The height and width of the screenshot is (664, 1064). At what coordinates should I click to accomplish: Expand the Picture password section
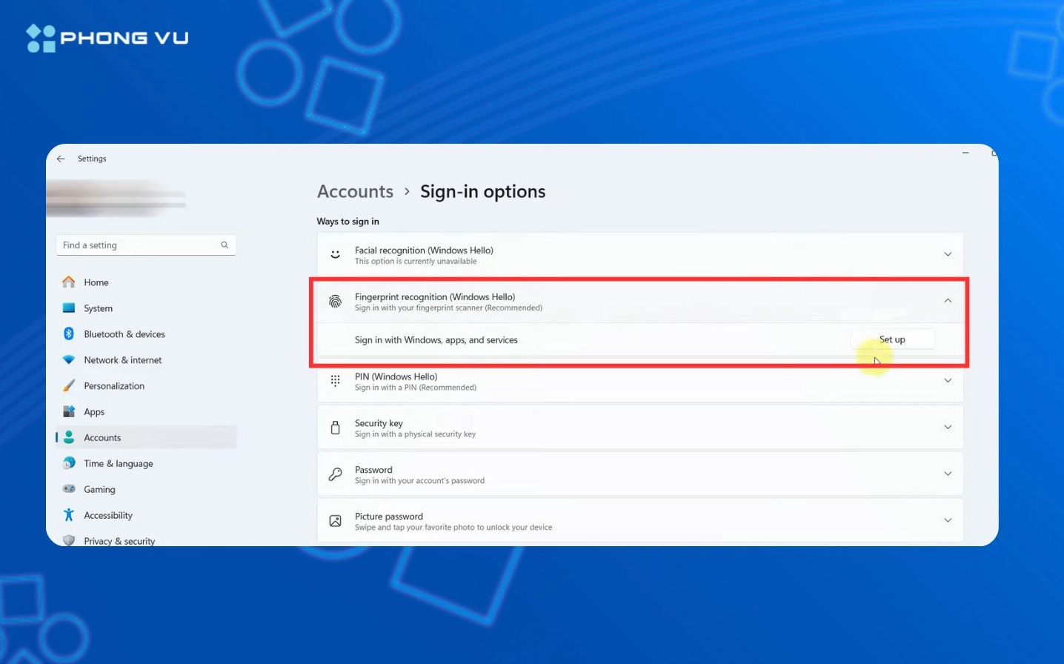(x=948, y=520)
